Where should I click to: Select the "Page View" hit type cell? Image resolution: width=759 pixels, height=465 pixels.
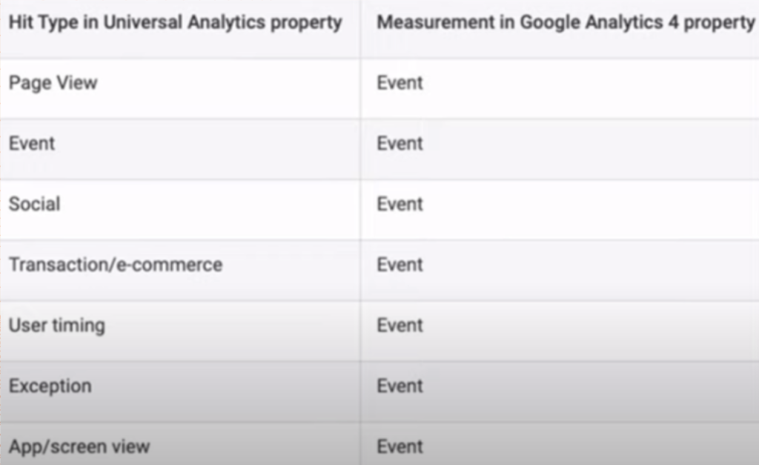pos(53,83)
